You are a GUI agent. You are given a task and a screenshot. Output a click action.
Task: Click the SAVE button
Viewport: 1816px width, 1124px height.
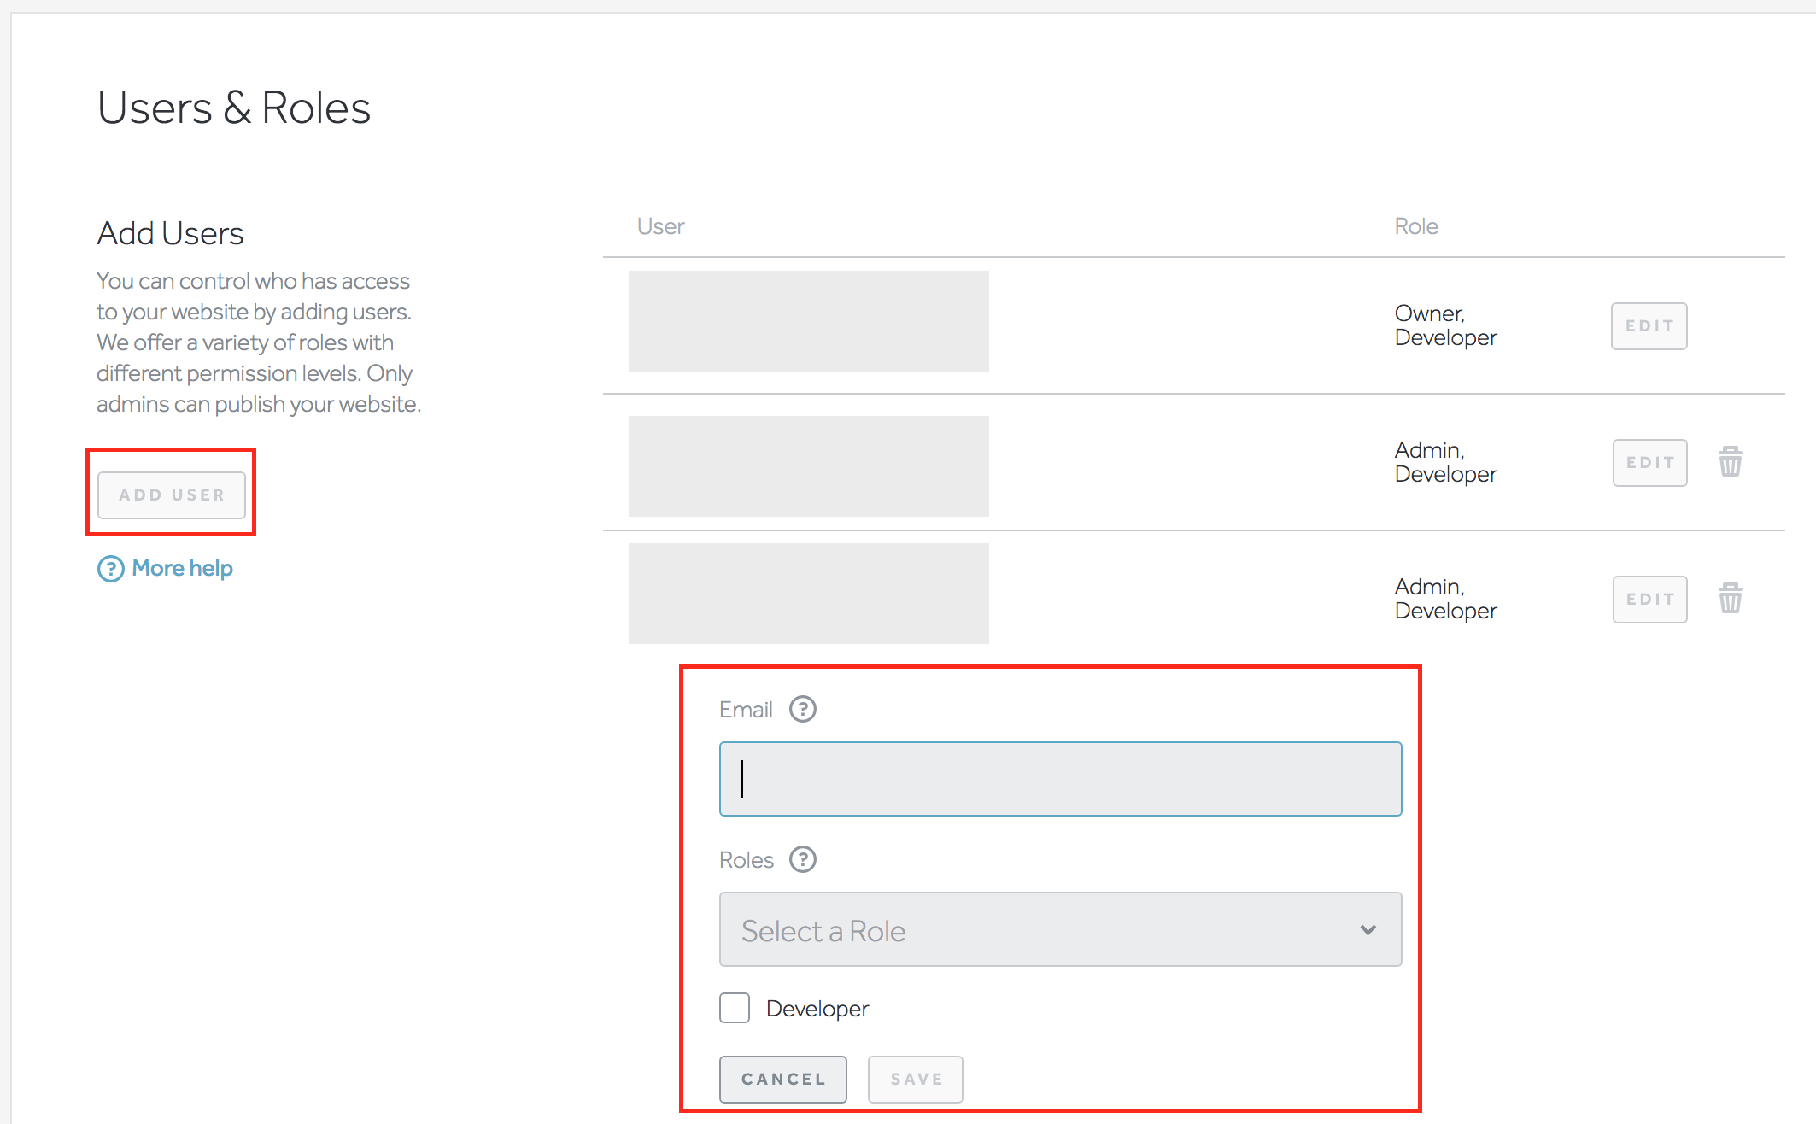tap(915, 1079)
